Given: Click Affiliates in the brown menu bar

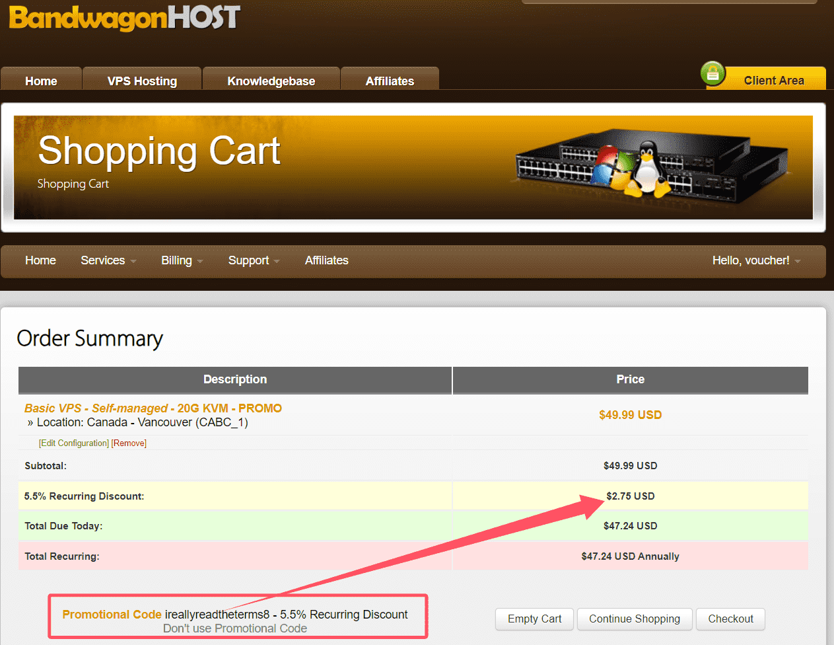Looking at the screenshot, I should click(326, 260).
